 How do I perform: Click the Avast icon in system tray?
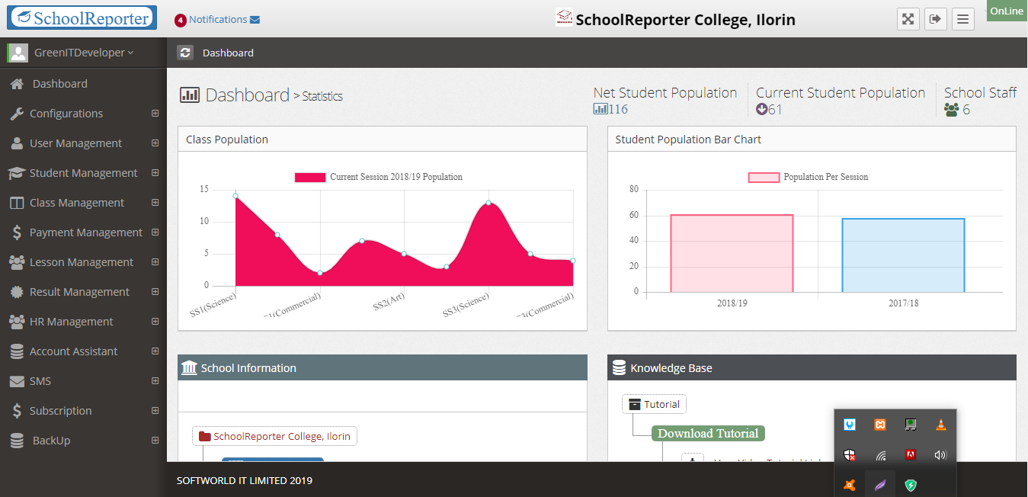click(849, 484)
